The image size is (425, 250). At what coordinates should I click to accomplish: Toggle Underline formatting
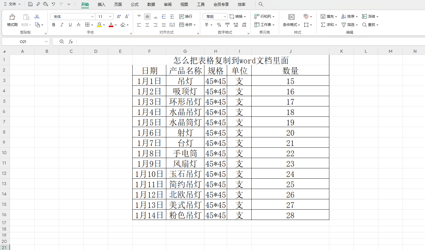click(70, 25)
